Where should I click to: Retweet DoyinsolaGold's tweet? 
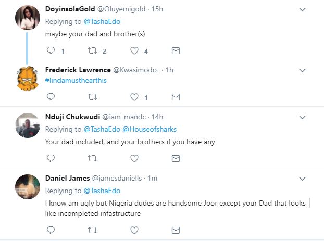coord(92,51)
